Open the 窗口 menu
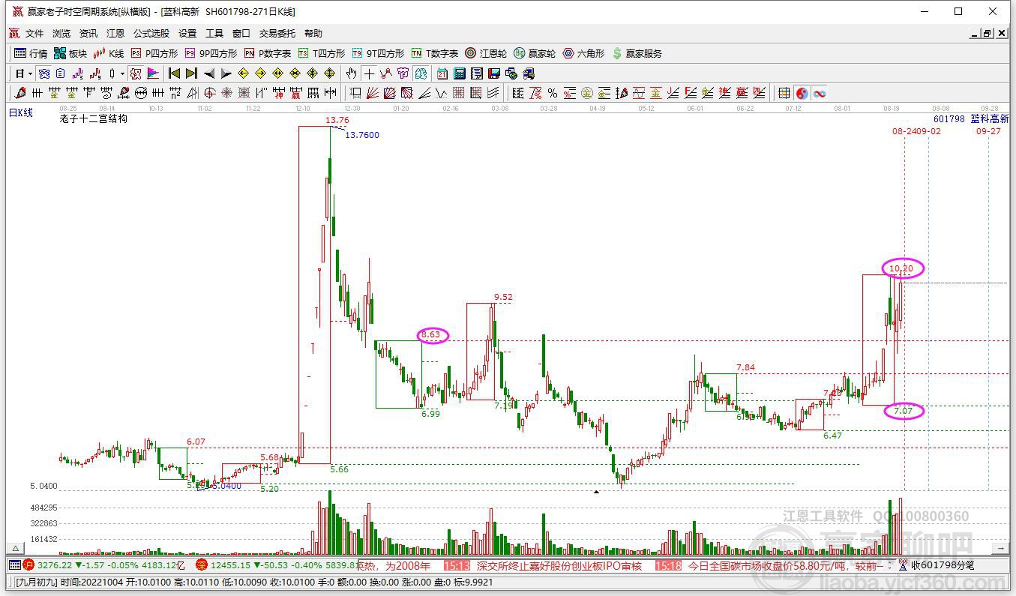 point(241,34)
